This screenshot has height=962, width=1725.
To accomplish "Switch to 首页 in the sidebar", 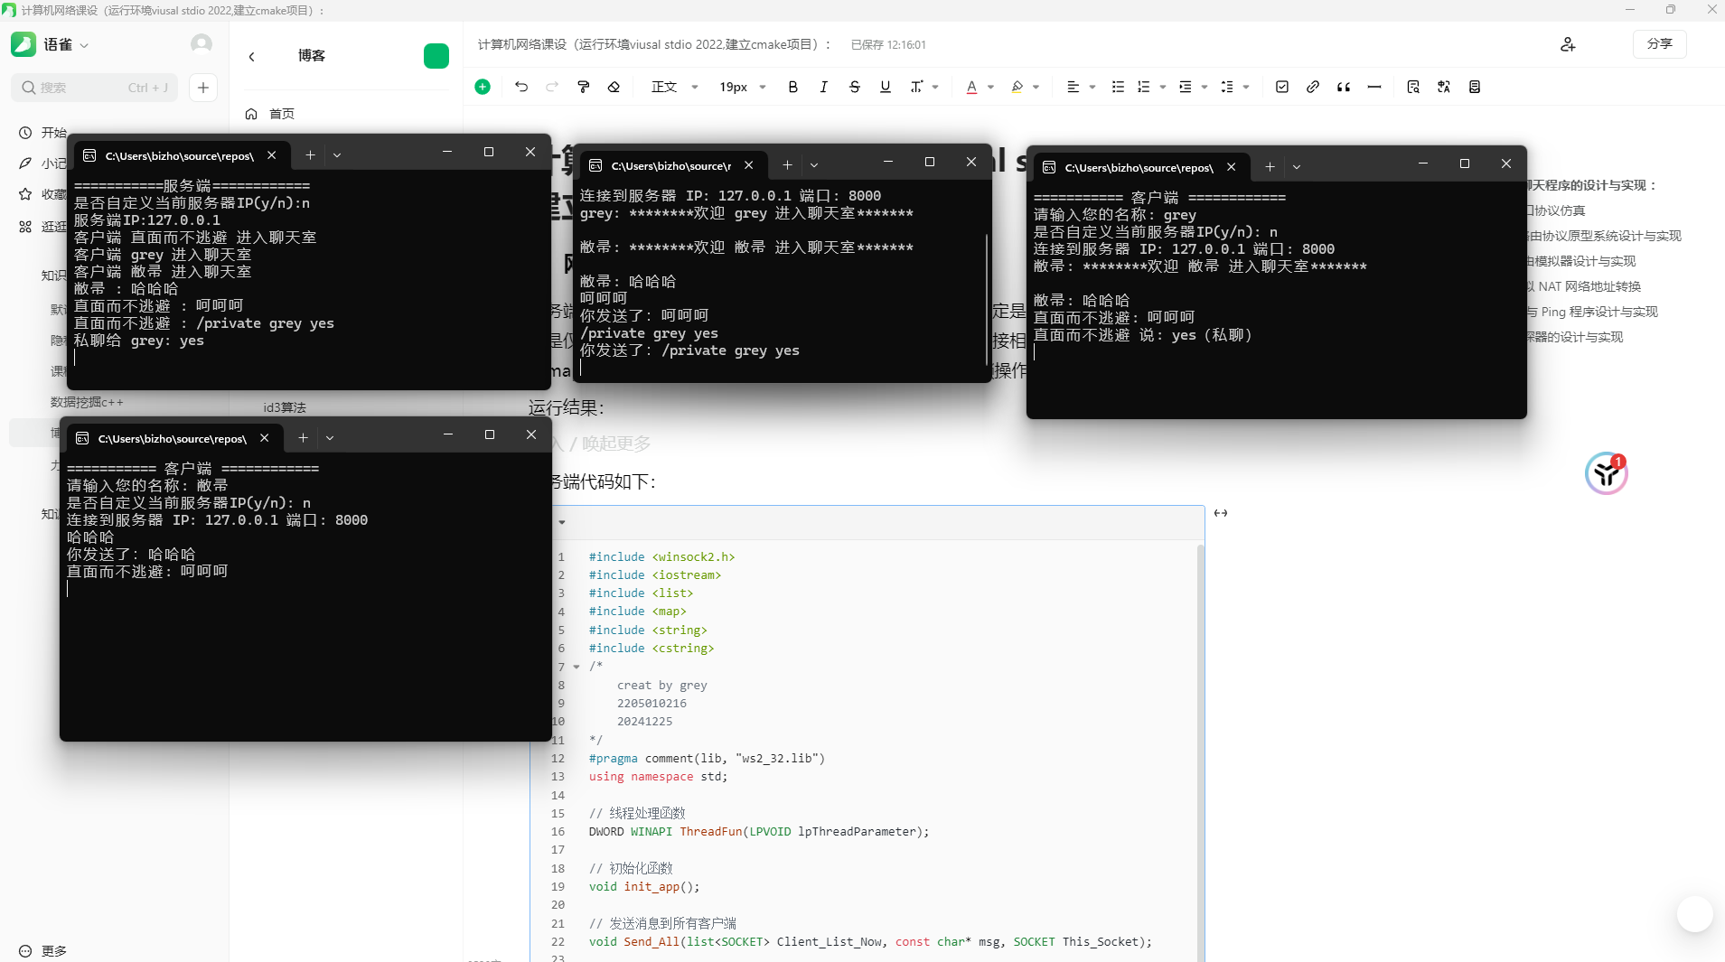I will point(280,114).
